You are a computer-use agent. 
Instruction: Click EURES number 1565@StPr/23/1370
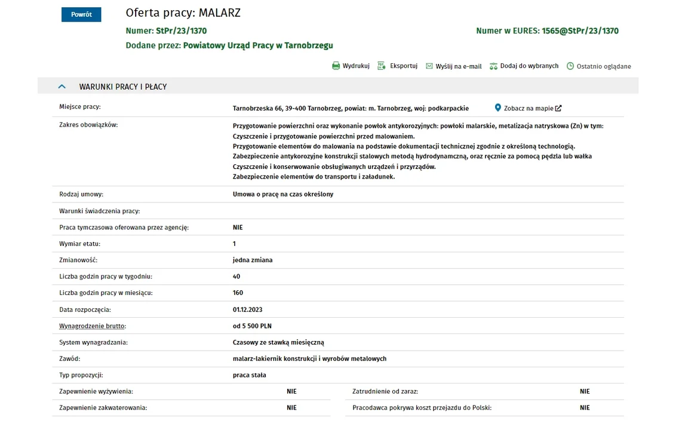tap(580, 31)
